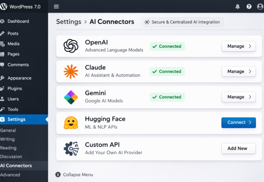Click the OpenAI logo icon
This screenshot has height=182, width=264.
tap(71, 46)
